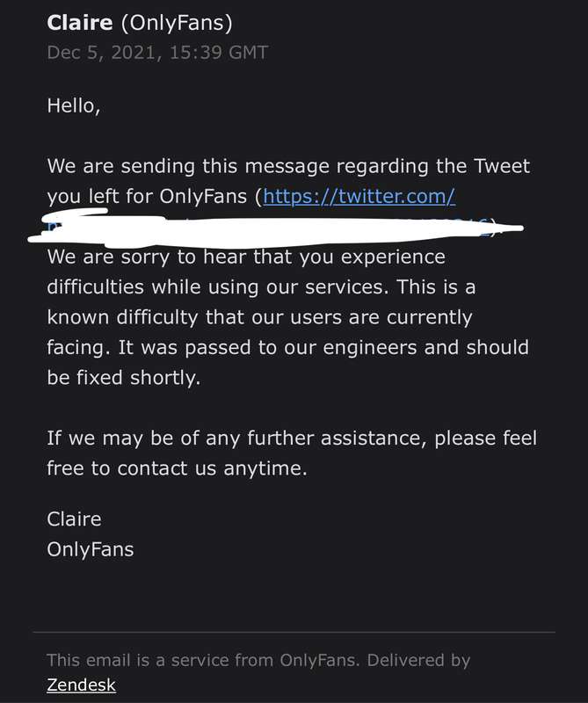Click the text "be fixed shortly."

pyautogui.click(x=124, y=378)
